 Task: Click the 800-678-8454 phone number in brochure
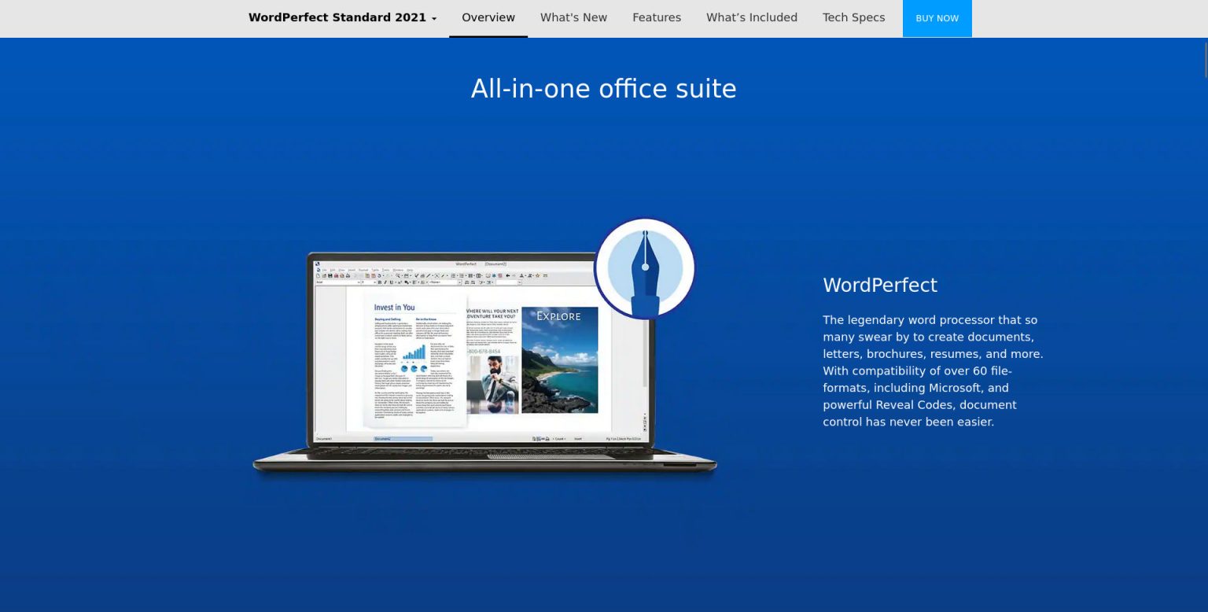coord(484,352)
